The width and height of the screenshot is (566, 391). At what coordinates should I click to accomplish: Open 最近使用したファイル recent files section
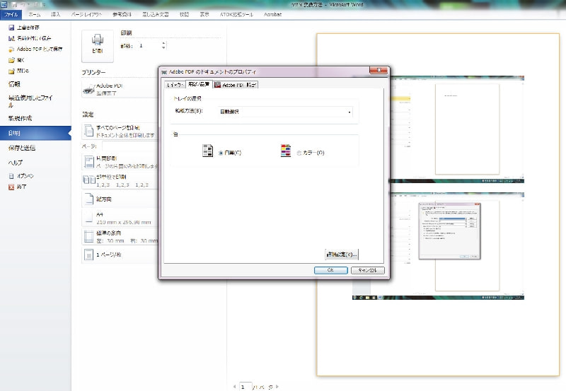tap(30, 101)
